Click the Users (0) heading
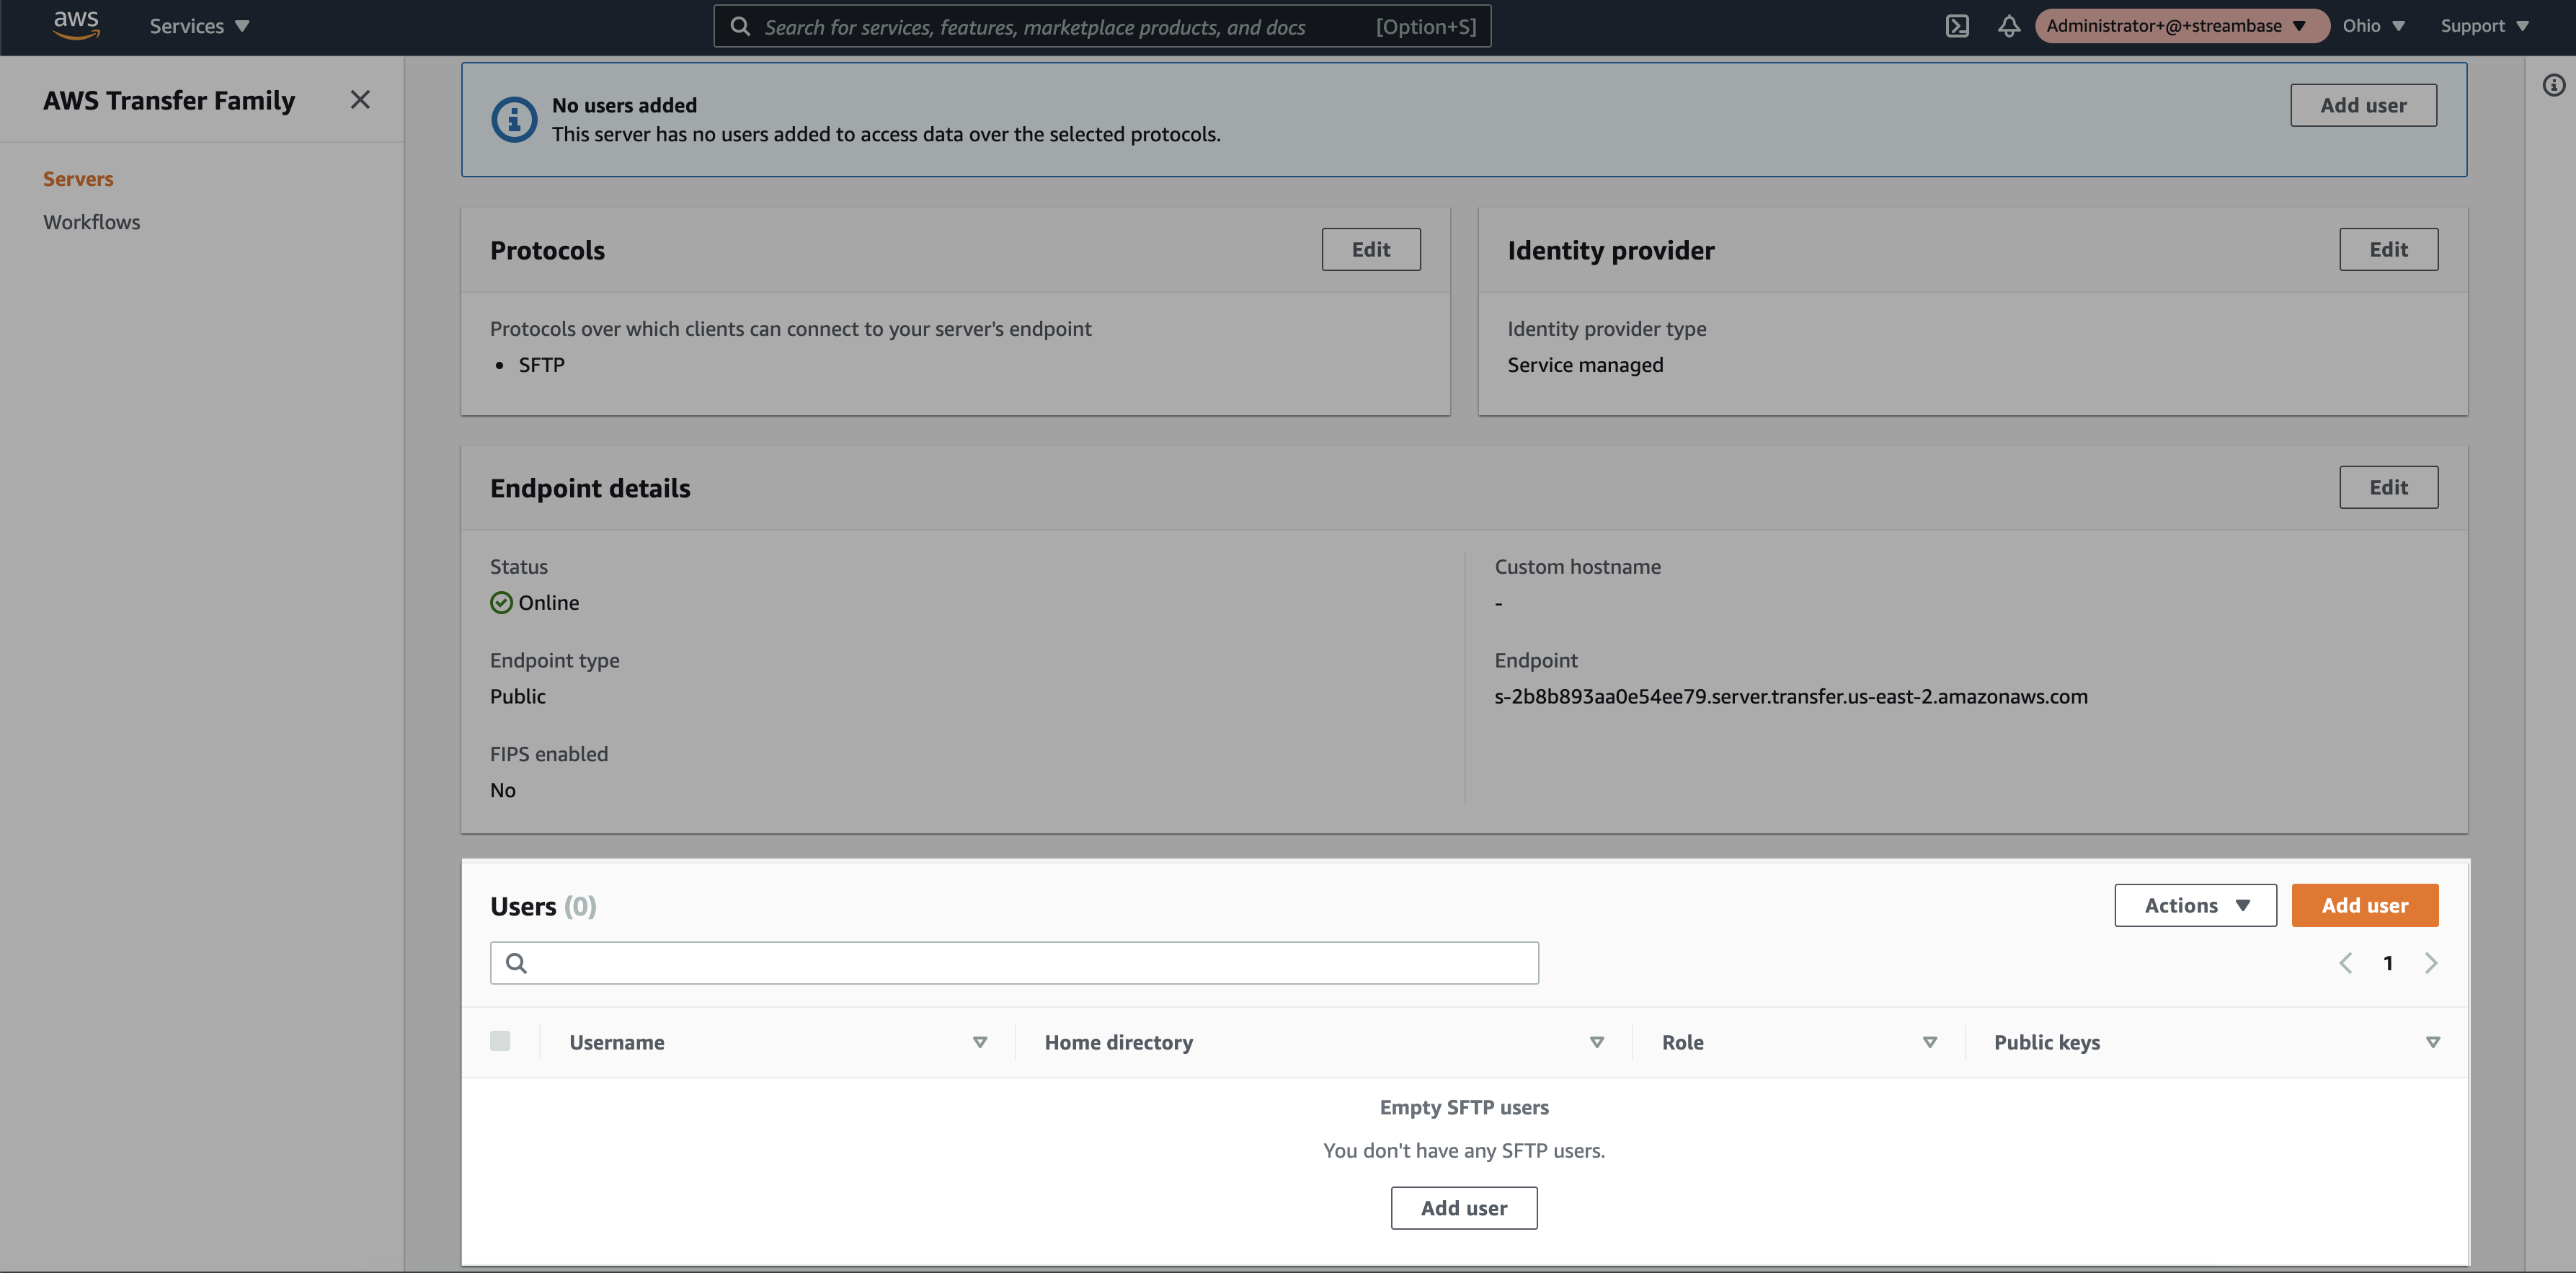2576x1273 pixels. coord(543,906)
